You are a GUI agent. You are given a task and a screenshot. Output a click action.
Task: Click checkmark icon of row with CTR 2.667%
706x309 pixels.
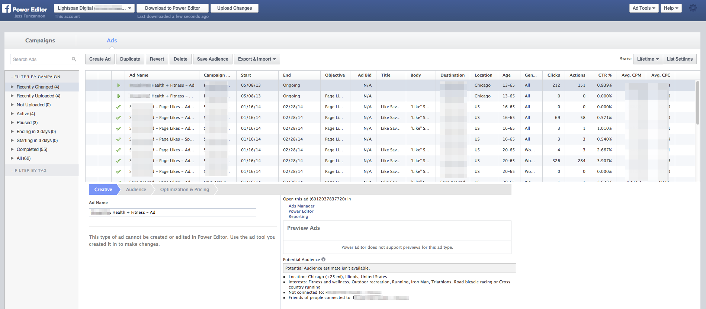[x=118, y=150]
